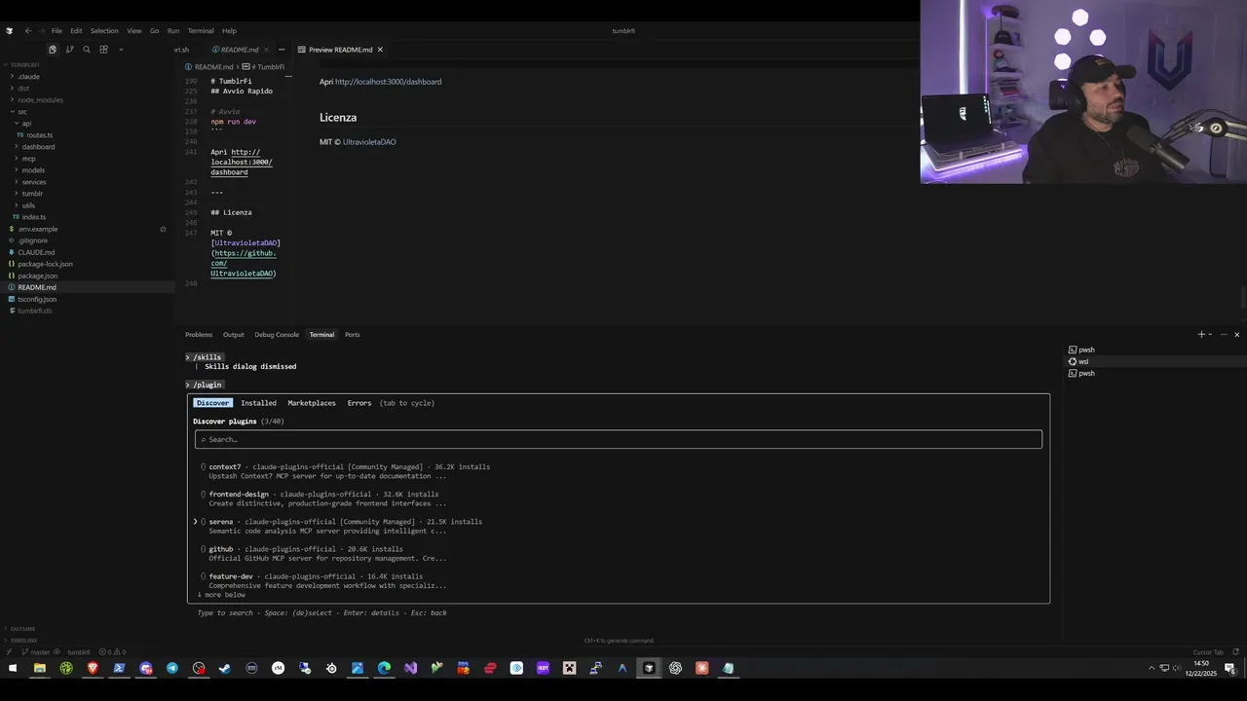The image size is (1247, 701).
Task: Click README.md in the breadcrumb
Action: 213,67
